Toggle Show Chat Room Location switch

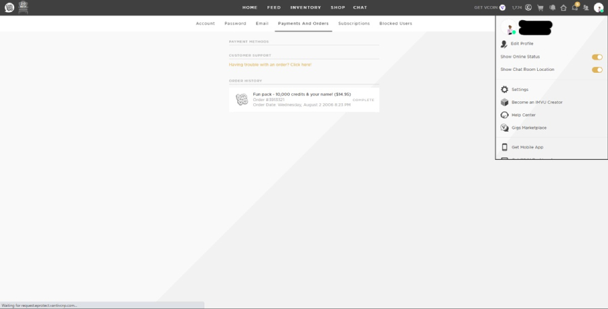[597, 69]
